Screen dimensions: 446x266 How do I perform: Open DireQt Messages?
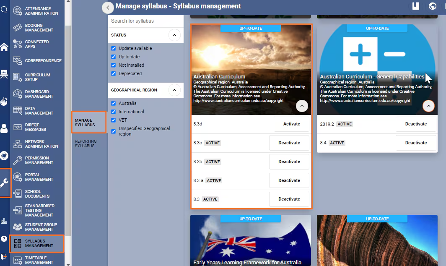click(x=37, y=127)
